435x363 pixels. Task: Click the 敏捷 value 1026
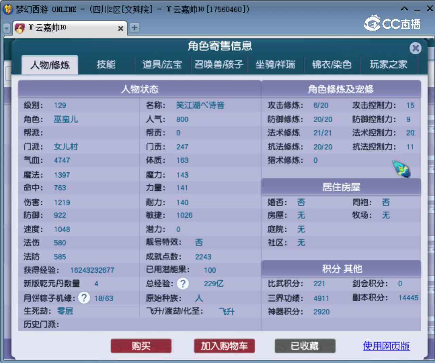(185, 215)
